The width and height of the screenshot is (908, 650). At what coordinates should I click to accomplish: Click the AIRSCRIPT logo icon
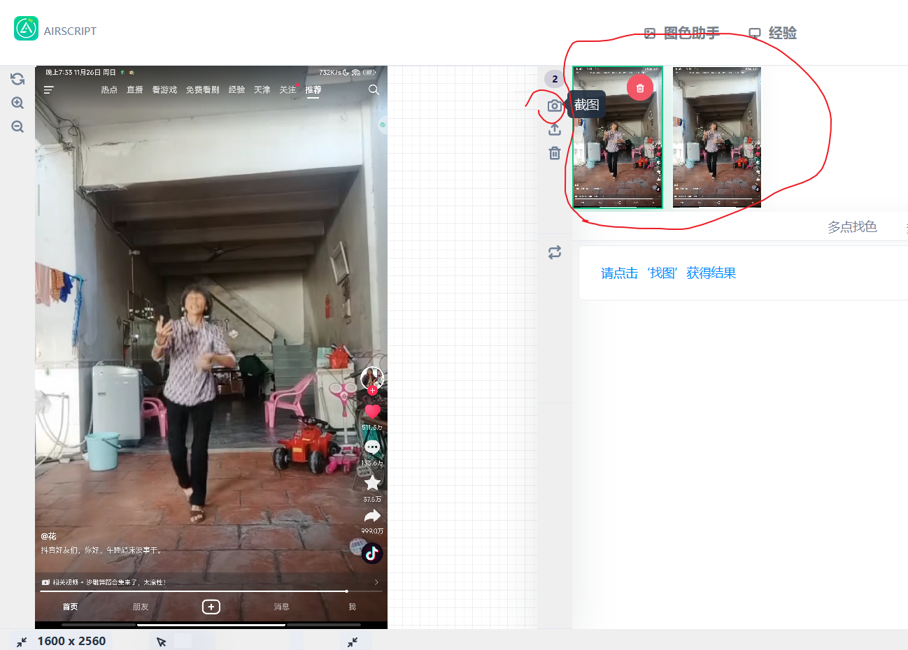27,29
